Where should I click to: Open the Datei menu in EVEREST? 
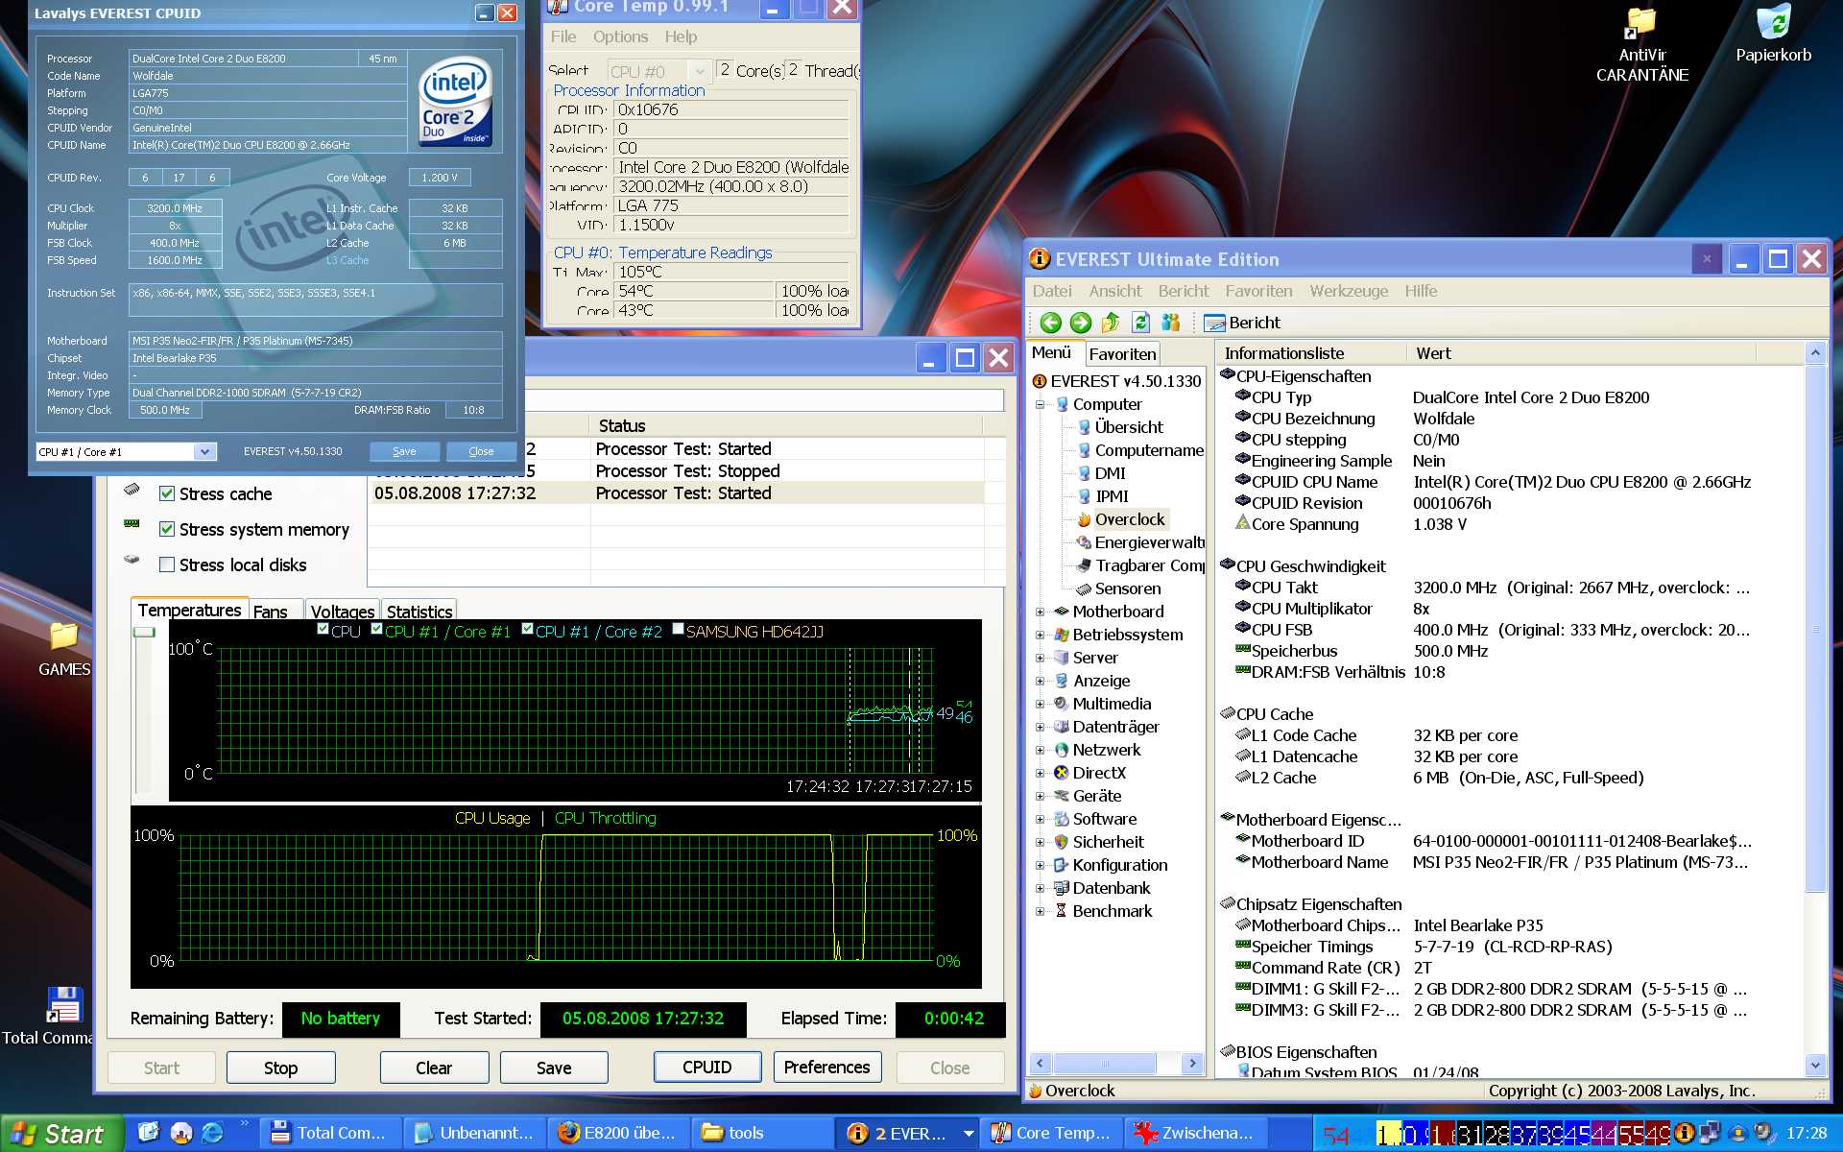click(1052, 291)
